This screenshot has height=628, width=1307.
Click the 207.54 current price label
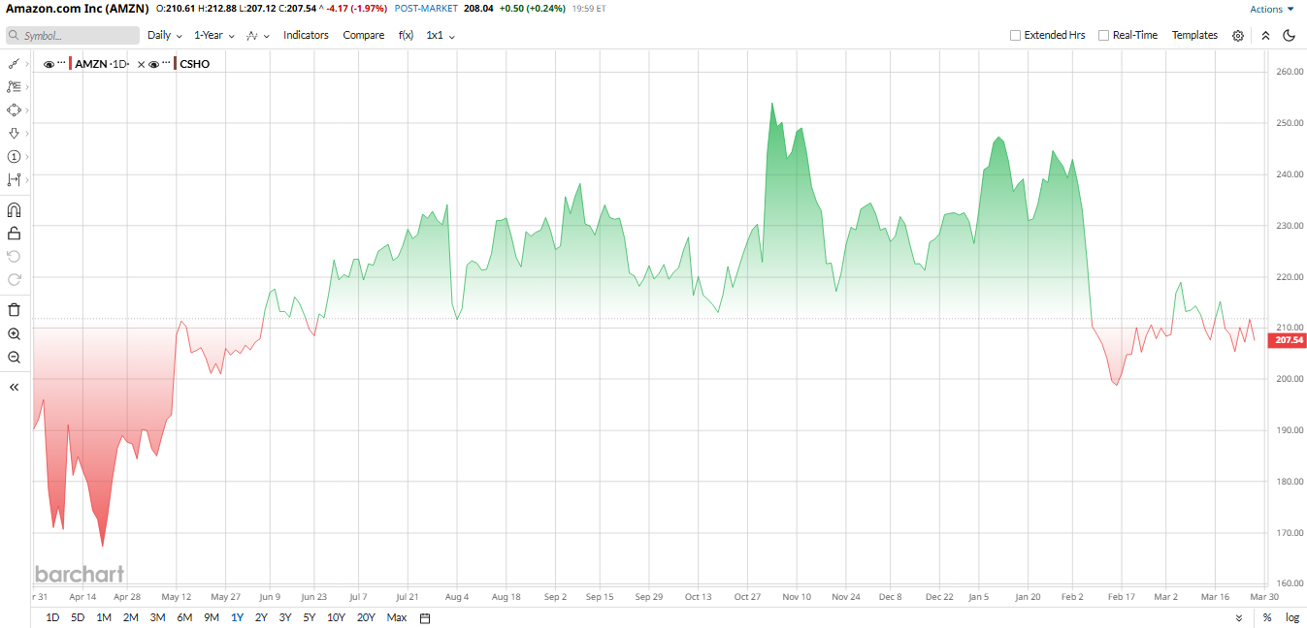point(1287,340)
